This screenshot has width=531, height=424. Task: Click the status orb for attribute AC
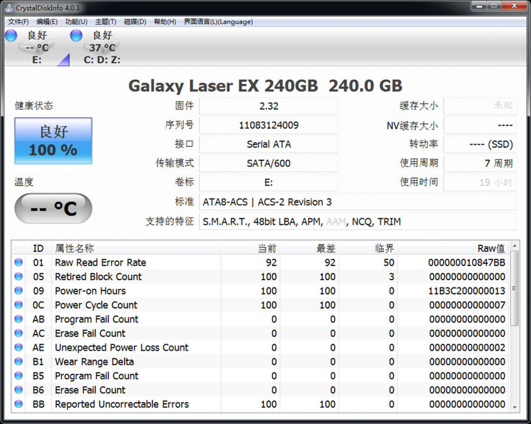tap(19, 334)
